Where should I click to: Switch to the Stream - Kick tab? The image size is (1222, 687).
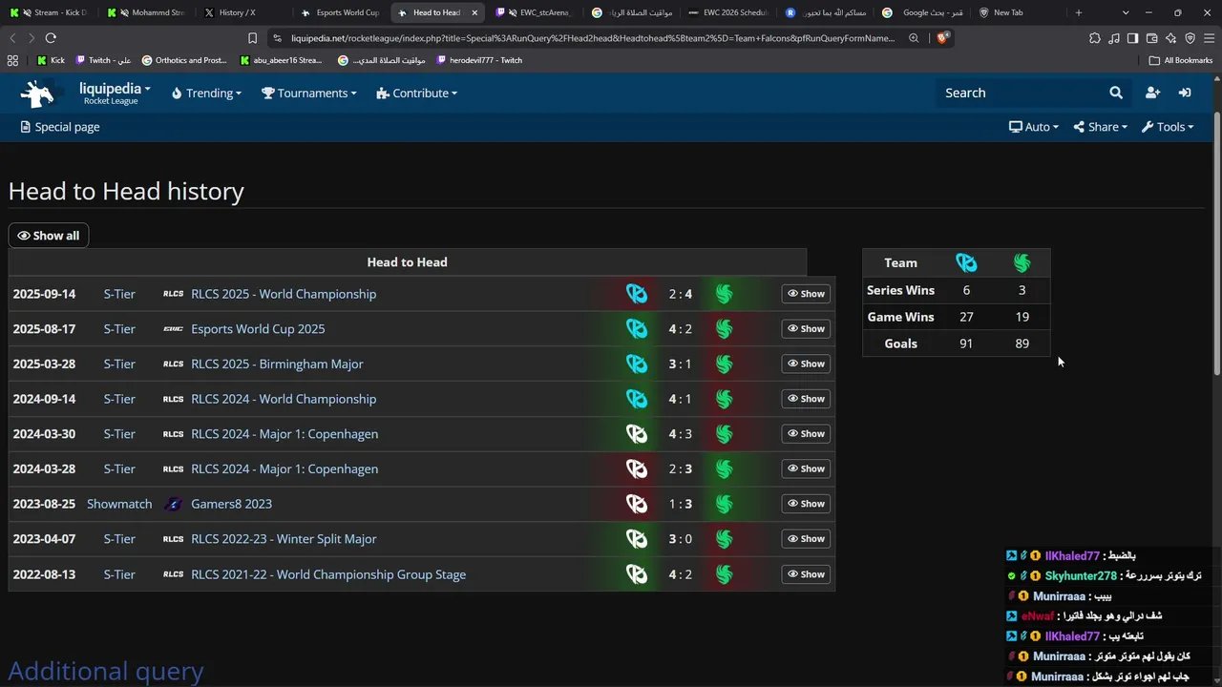point(48,12)
